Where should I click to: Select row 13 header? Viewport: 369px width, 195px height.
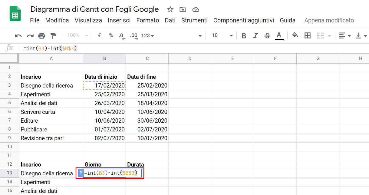tap(10, 173)
